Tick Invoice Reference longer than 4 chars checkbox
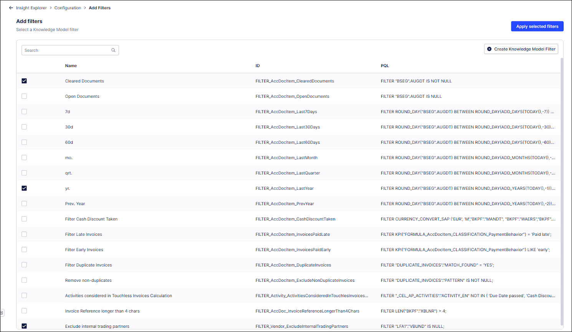 24,311
